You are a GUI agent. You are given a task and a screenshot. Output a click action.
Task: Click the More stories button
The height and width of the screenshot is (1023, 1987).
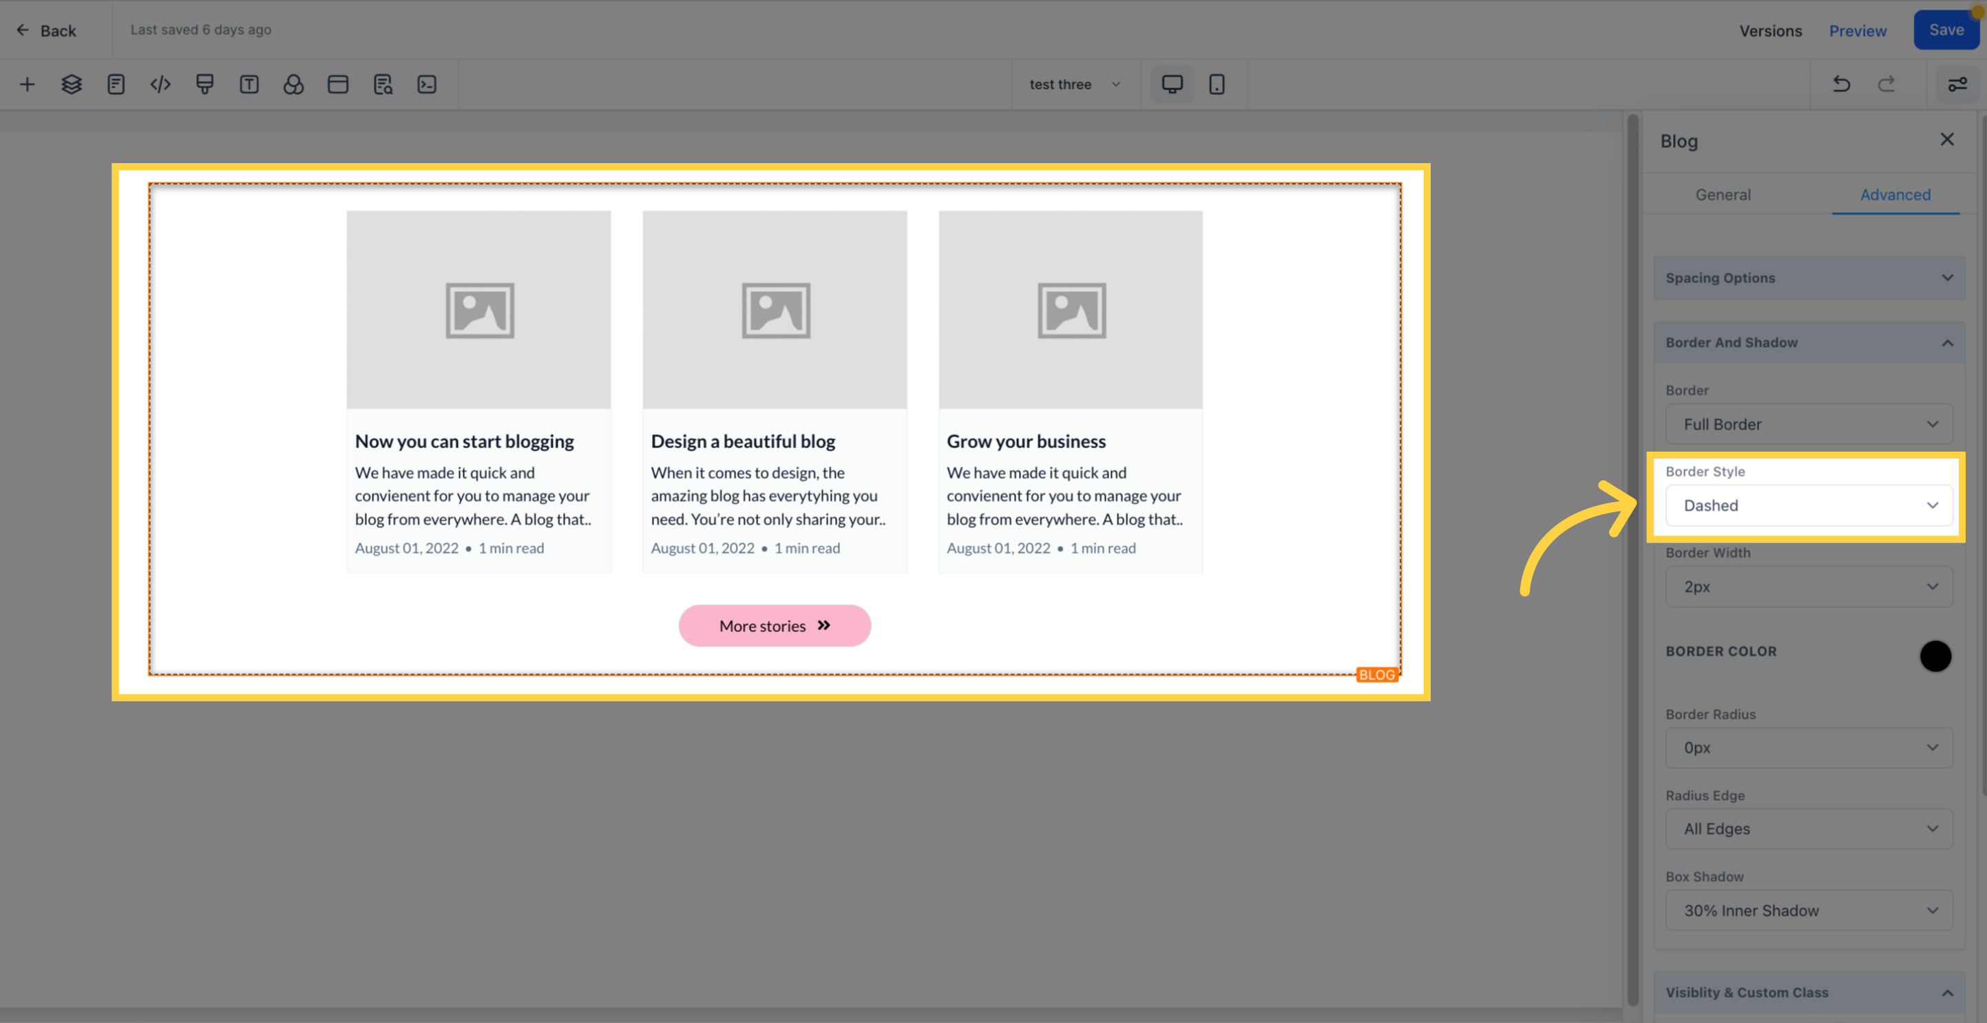(775, 626)
